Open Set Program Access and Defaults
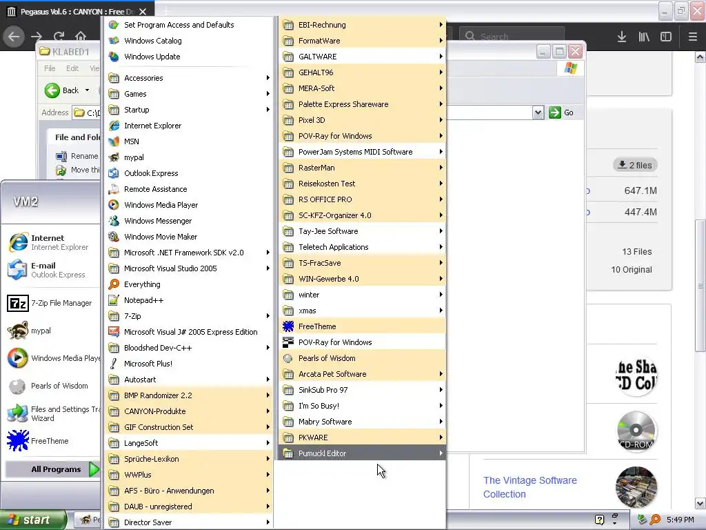Image resolution: width=706 pixels, height=530 pixels. click(x=188, y=25)
